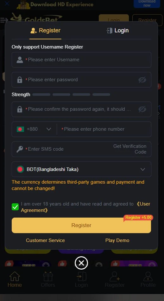Click the yellow Register submit button

81,225
